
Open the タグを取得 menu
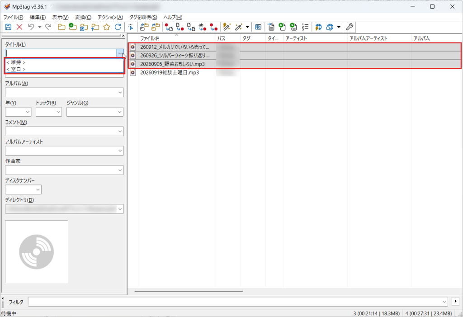click(143, 17)
